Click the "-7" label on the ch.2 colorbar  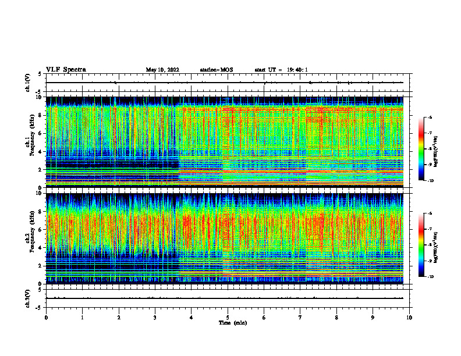pos(429,229)
